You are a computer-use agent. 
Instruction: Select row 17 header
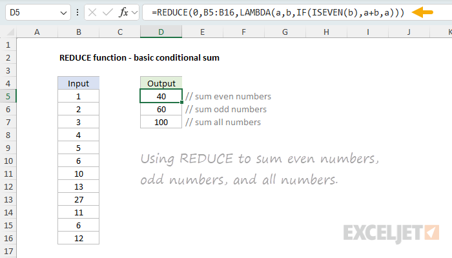(8, 251)
